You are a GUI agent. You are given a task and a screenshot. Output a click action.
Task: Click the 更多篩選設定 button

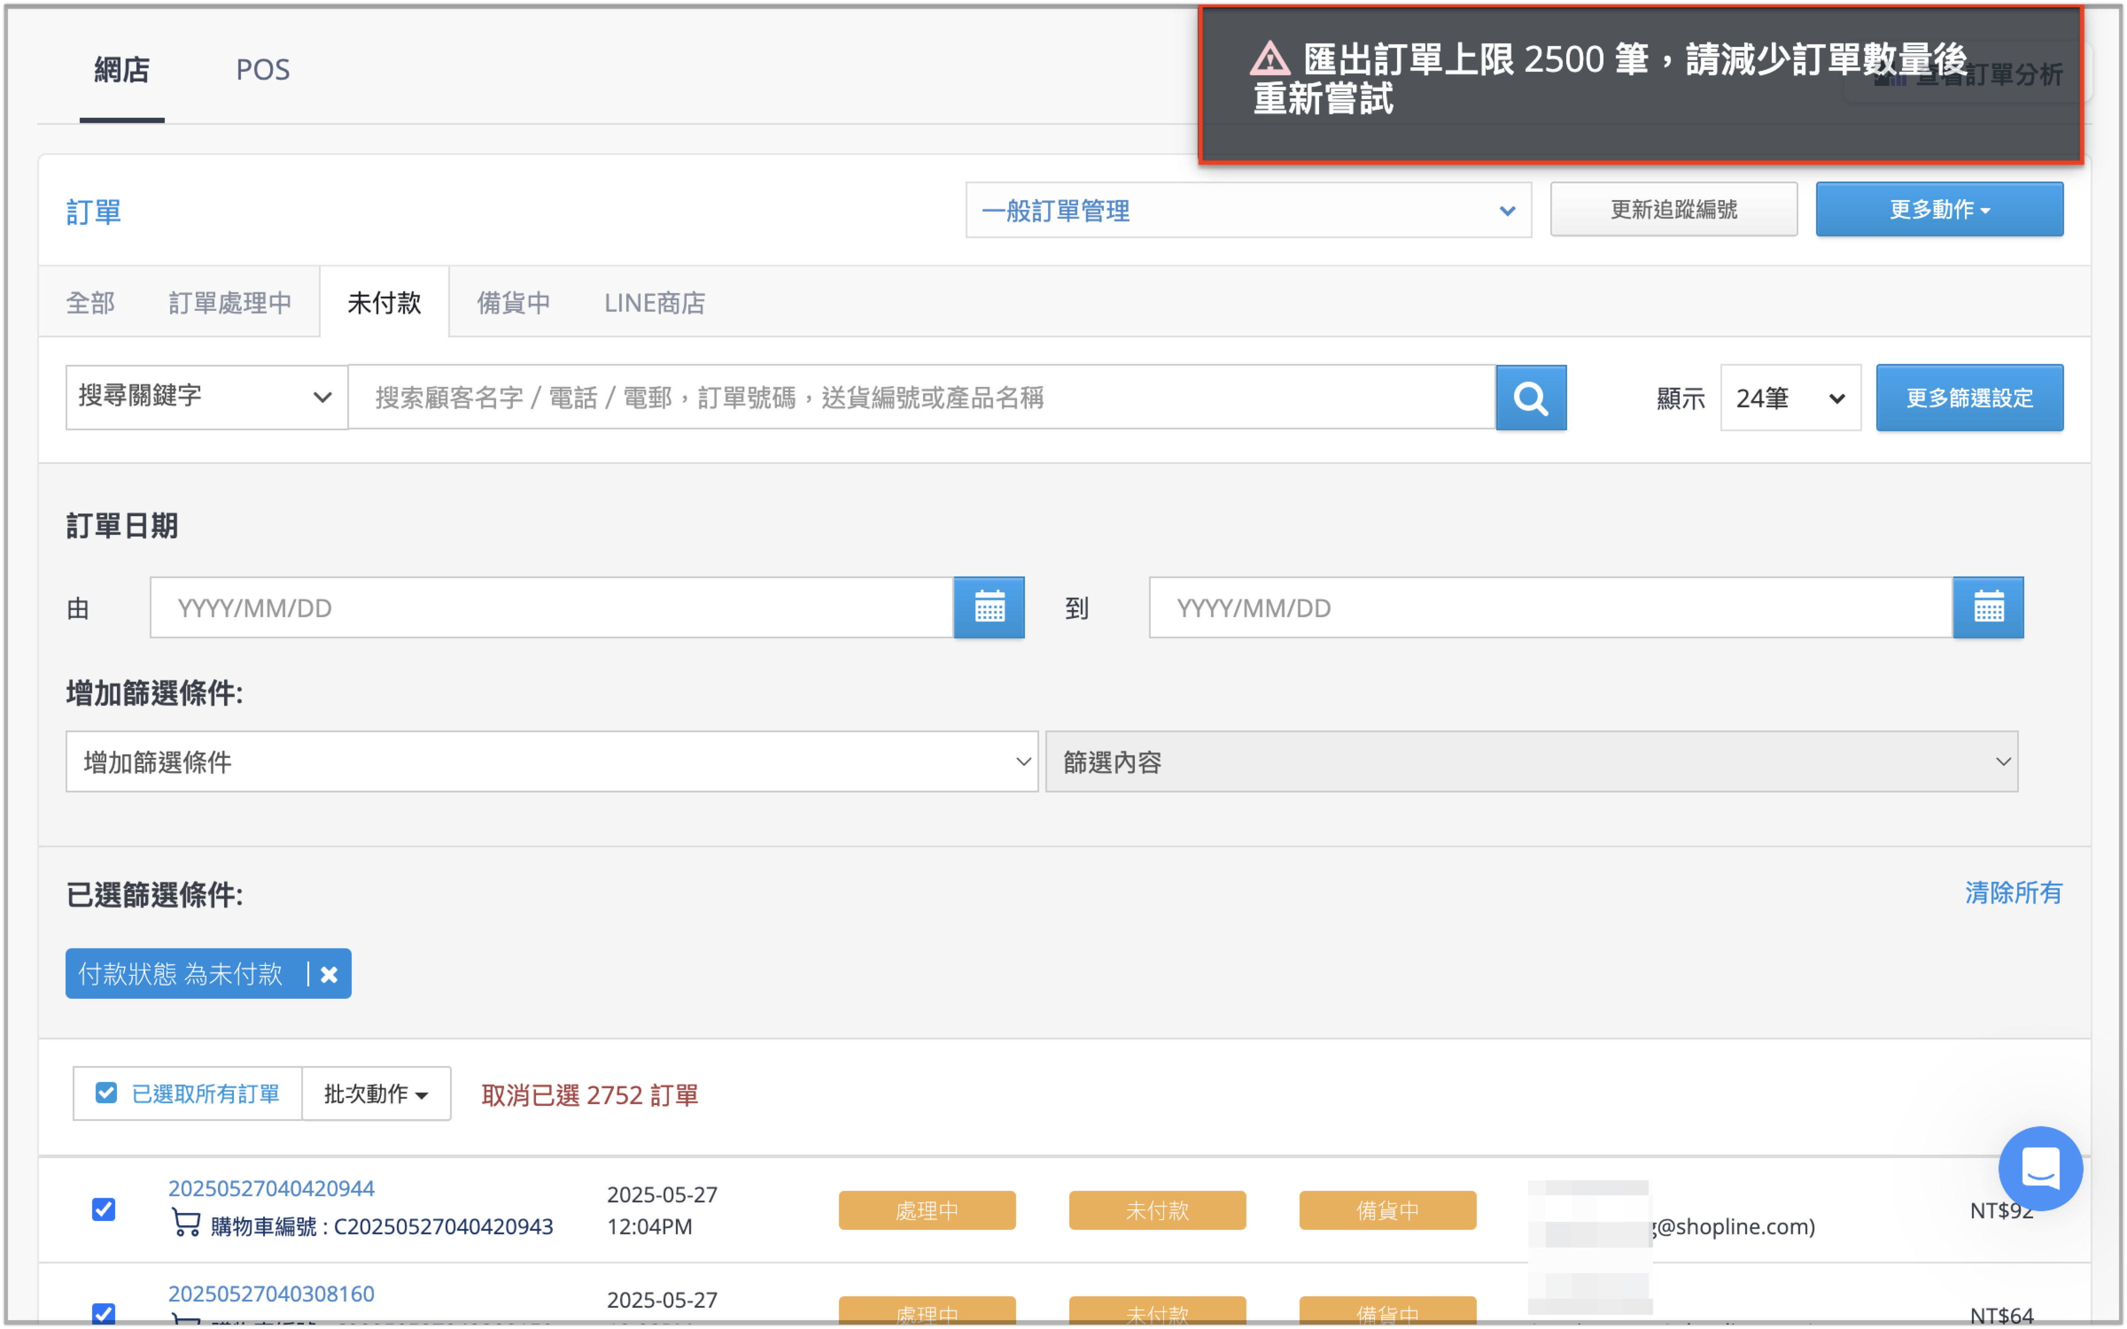pos(1969,397)
